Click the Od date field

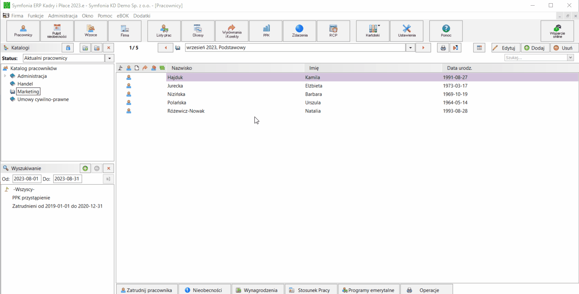click(27, 179)
